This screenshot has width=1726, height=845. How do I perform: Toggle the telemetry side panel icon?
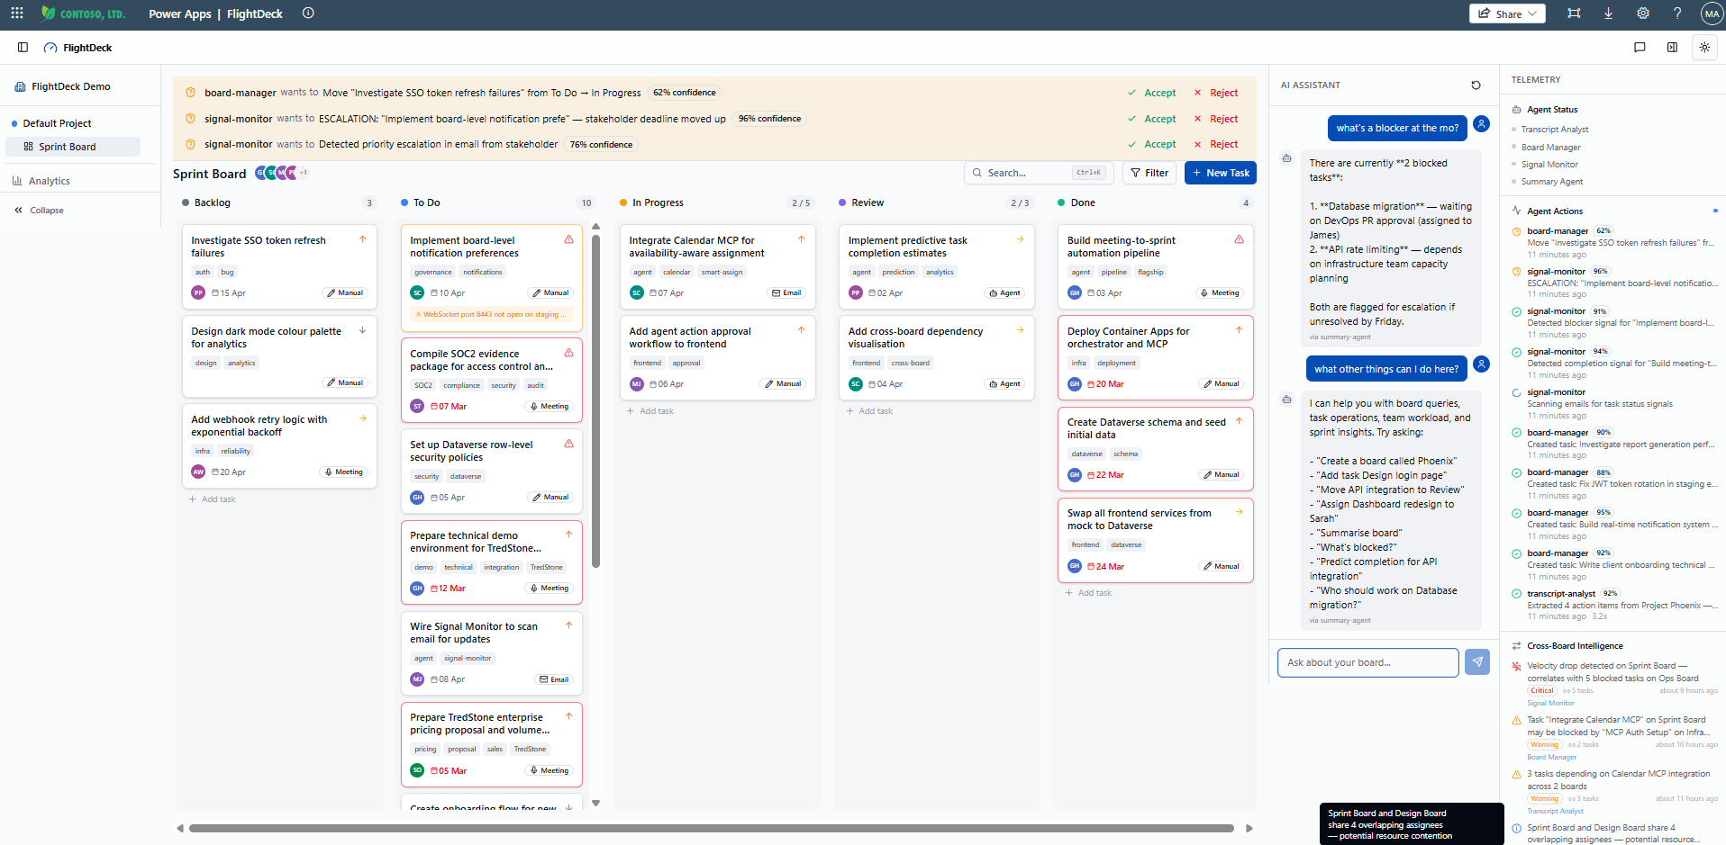[1672, 48]
